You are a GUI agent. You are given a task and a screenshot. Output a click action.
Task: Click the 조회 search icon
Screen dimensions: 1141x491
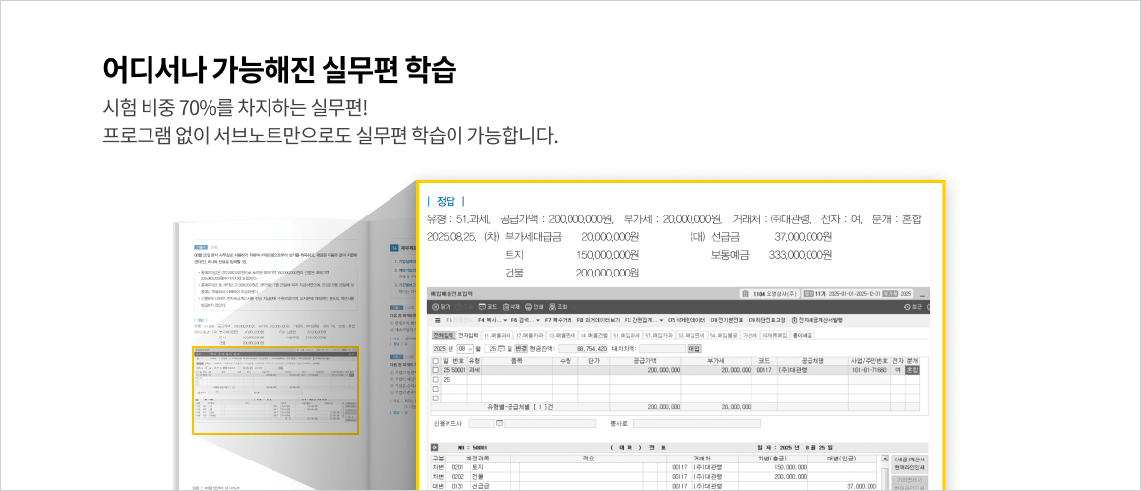pyautogui.click(x=553, y=307)
